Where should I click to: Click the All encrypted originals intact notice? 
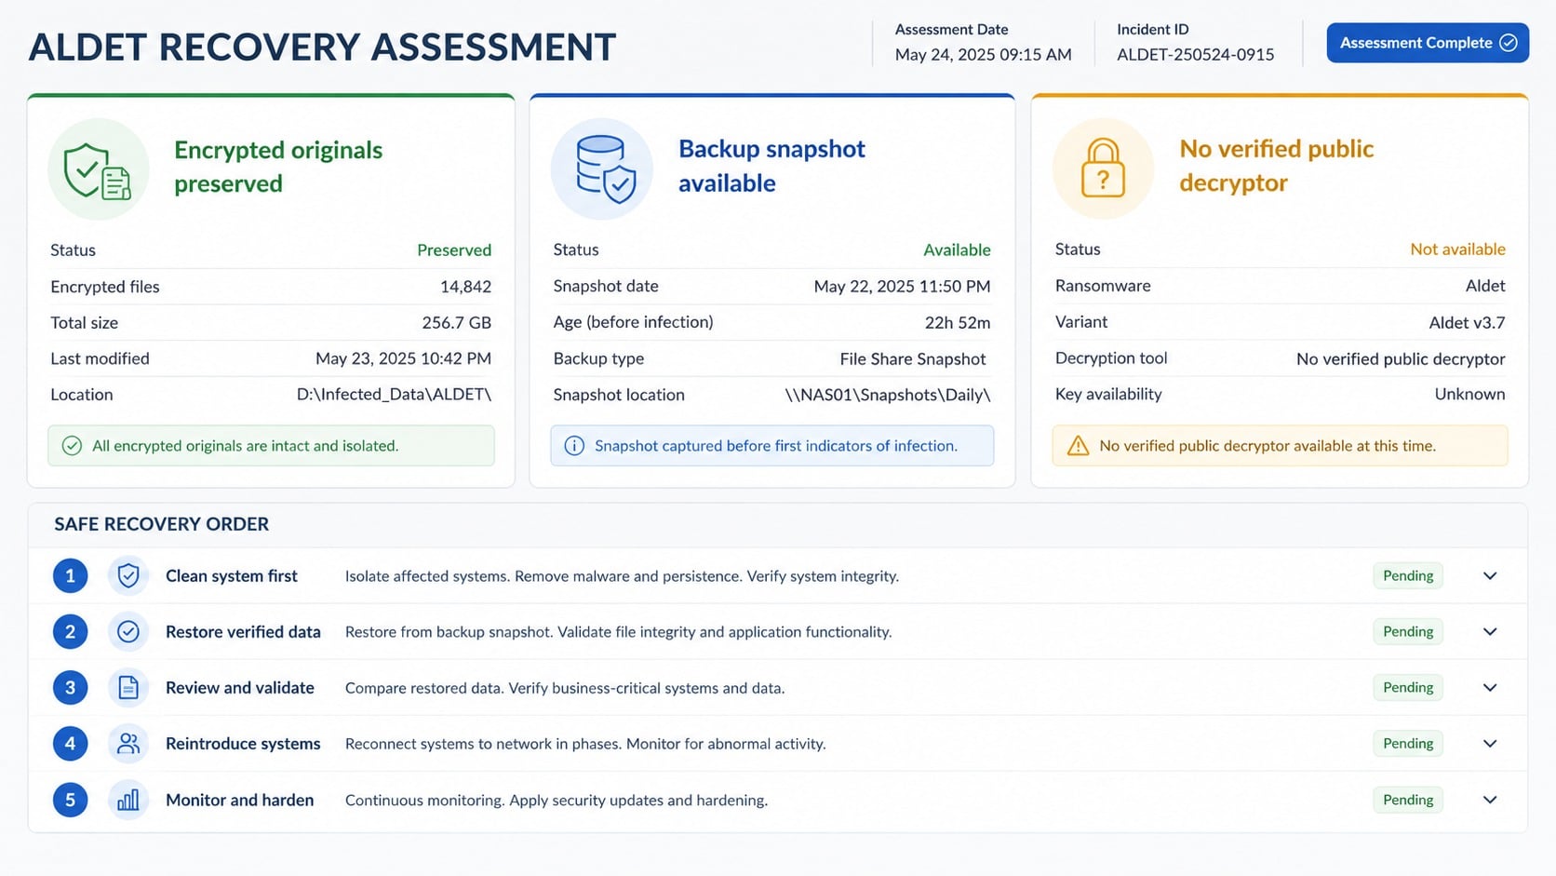pyautogui.click(x=271, y=446)
